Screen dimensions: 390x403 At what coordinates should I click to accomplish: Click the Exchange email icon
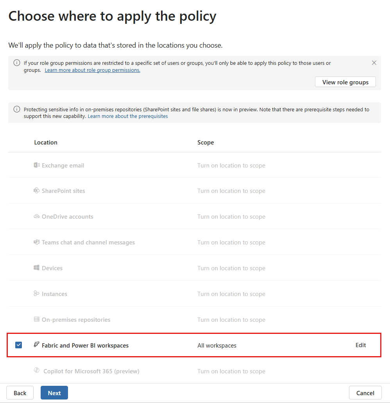pyautogui.click(x=36, y=165)
